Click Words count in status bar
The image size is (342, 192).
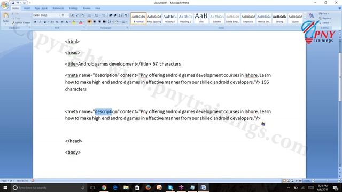[x=22, y=181]
